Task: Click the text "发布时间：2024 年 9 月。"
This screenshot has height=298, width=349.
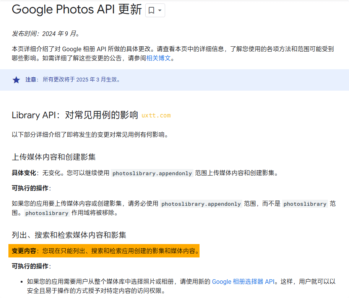Action: coord(45,34)
